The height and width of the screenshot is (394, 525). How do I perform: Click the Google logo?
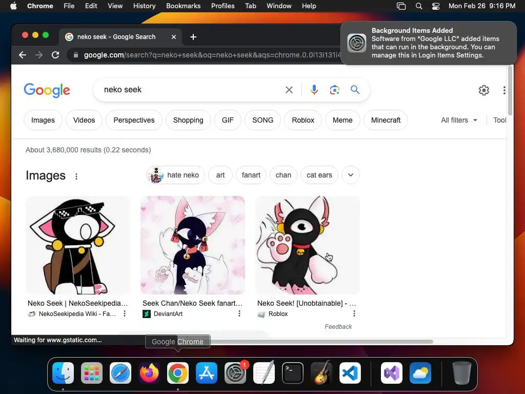(47, 90)
